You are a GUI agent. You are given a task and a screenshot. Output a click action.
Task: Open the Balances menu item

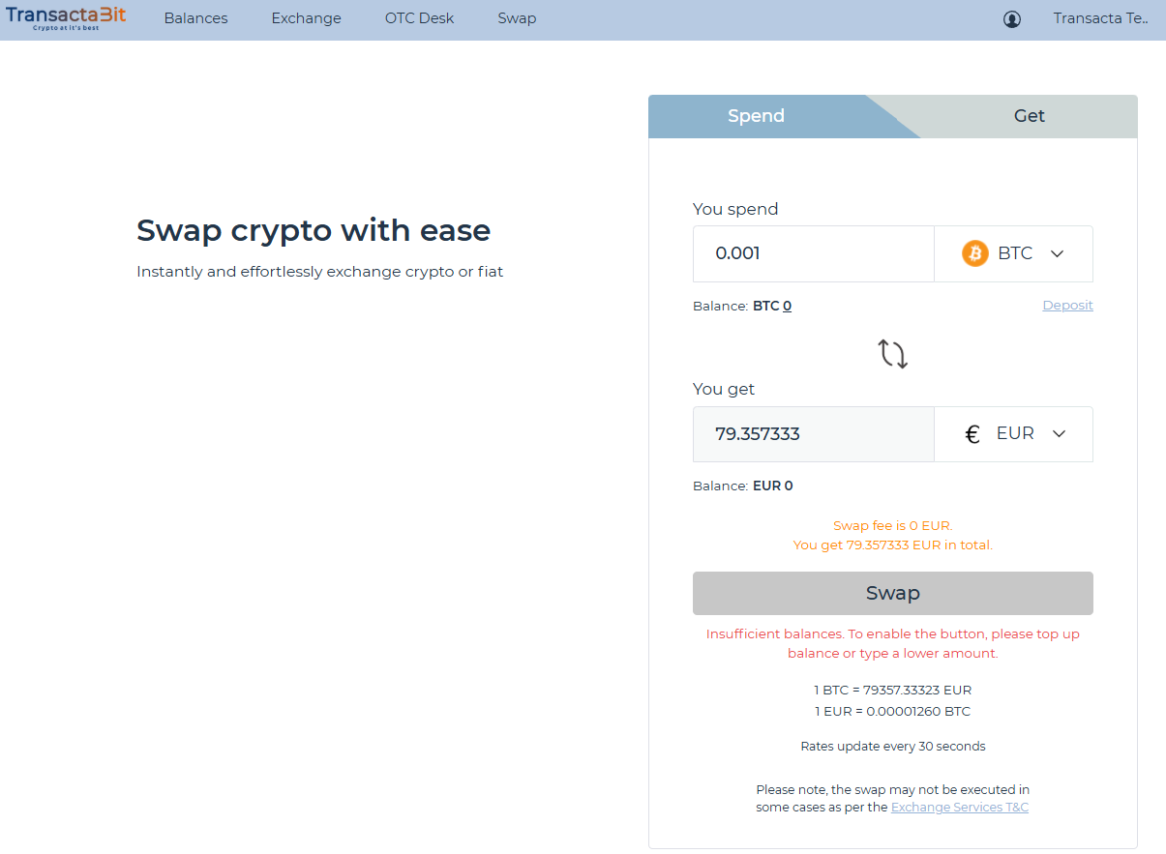195,18
